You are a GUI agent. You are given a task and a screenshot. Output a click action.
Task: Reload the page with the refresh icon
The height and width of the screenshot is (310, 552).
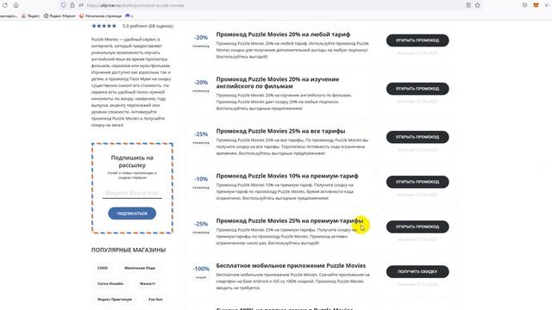pos(5,5)
